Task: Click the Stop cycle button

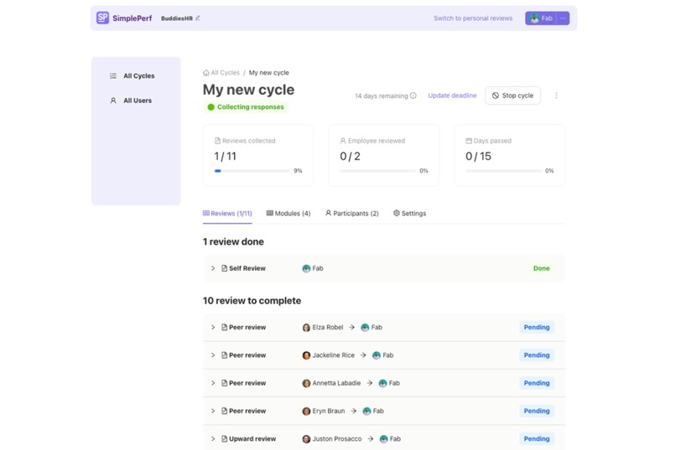Action: 512,96
